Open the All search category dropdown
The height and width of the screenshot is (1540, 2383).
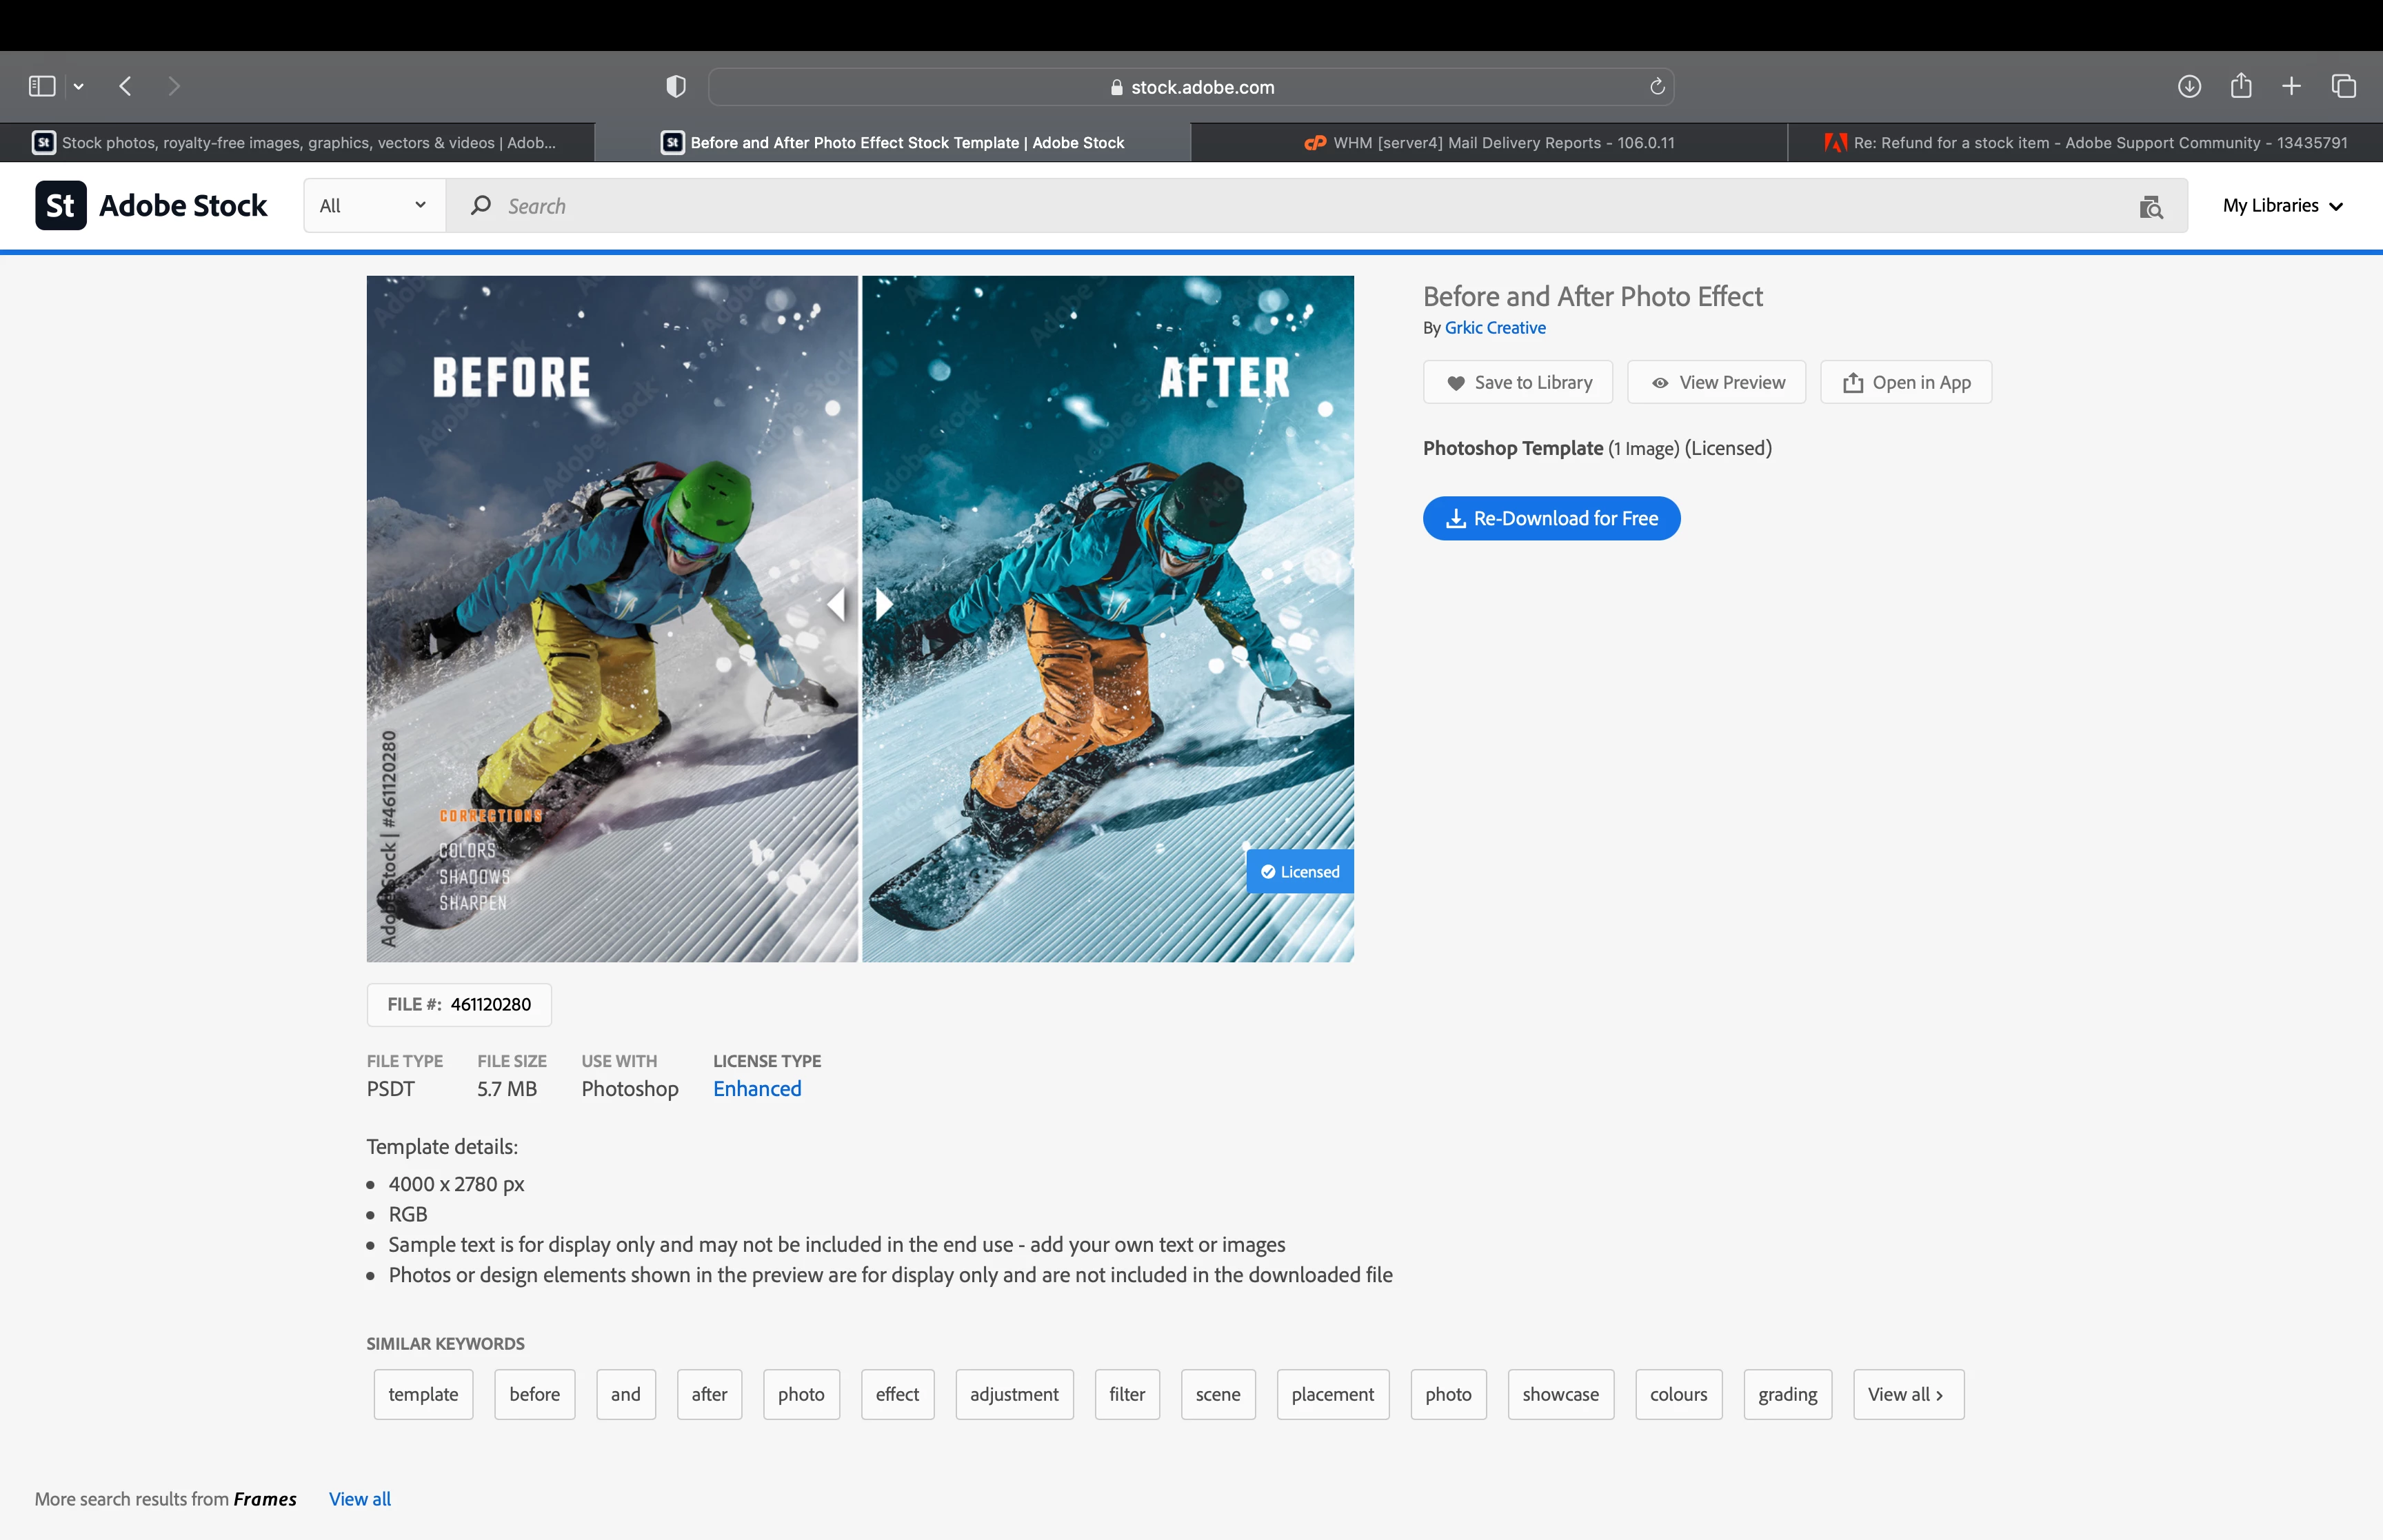click(373, 206)
